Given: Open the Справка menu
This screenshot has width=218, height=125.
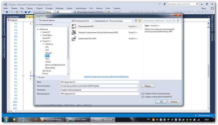Looking at the screenshot, I should coord(117,8).
